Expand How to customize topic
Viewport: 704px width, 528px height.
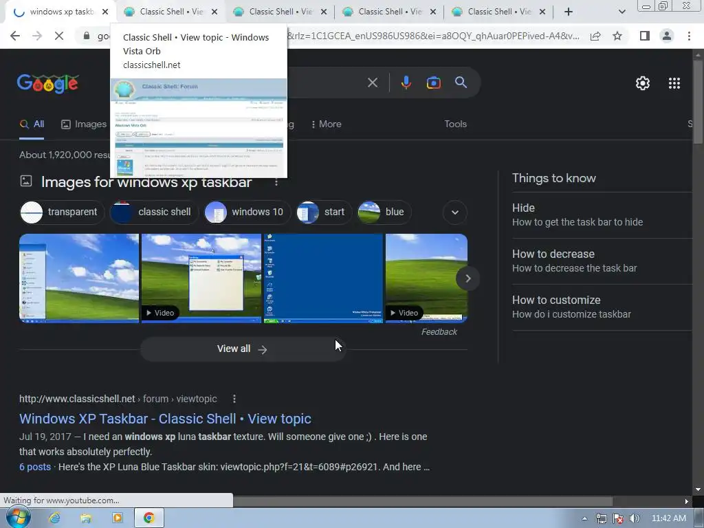602,307
